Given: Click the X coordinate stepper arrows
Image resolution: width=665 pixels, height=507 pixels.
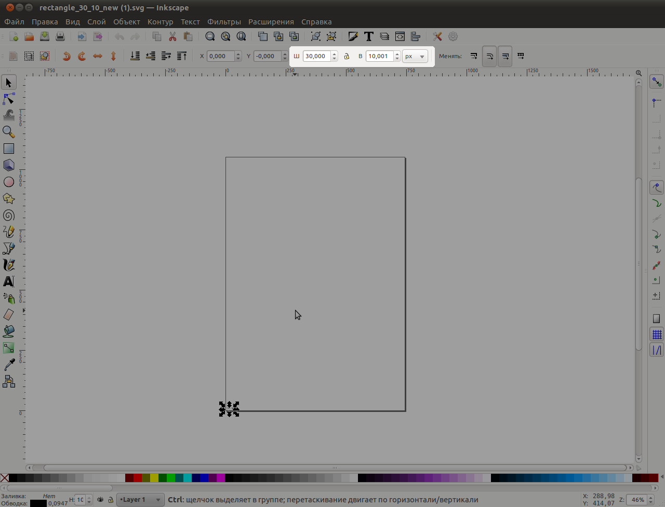Looking at the screenshot, I should 238,56.
